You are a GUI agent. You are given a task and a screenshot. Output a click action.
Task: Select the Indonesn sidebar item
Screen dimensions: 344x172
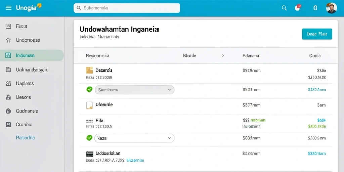point(32,55)
